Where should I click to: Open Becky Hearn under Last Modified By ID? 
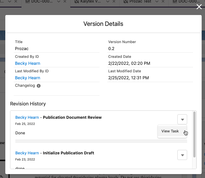(28, 78)
